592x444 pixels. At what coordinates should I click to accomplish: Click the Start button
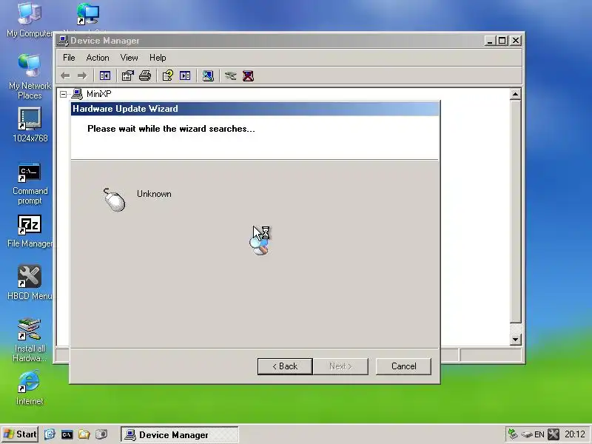pos(20,434)
